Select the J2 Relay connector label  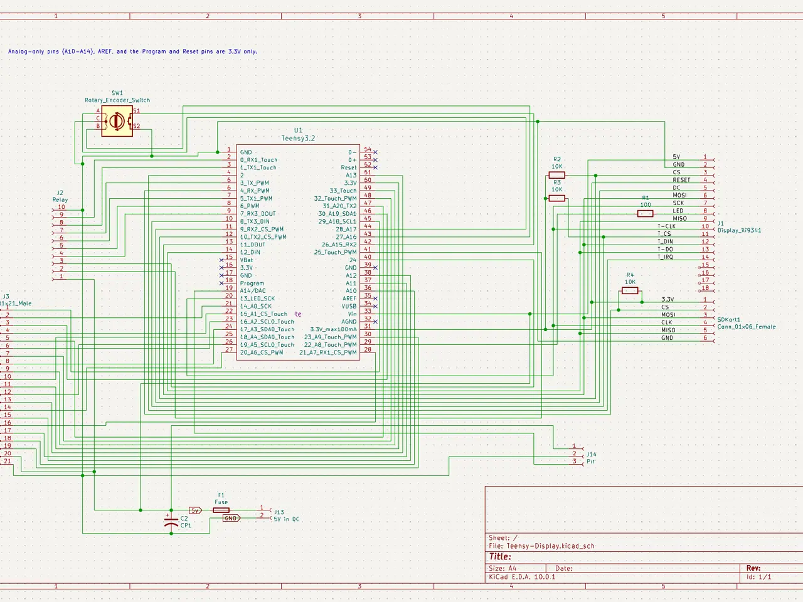pyautogui.click(x=60, y=196)
